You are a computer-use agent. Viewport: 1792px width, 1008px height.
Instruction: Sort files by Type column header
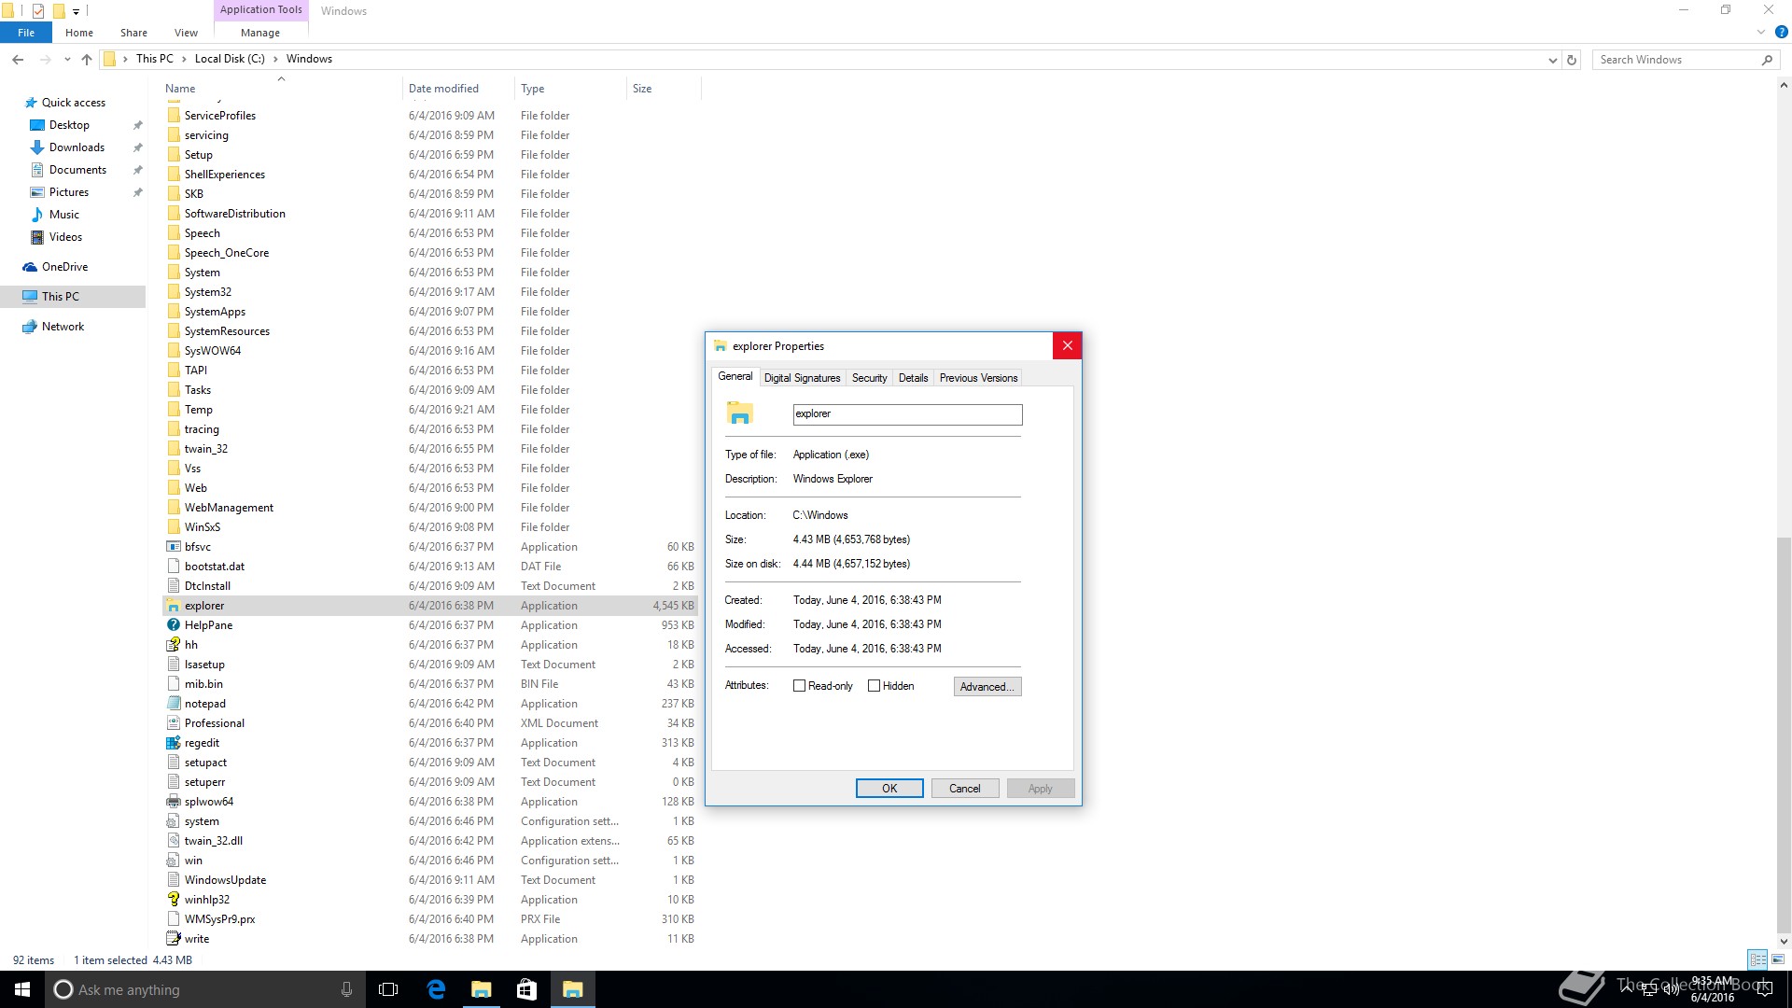tap(569, 89)
